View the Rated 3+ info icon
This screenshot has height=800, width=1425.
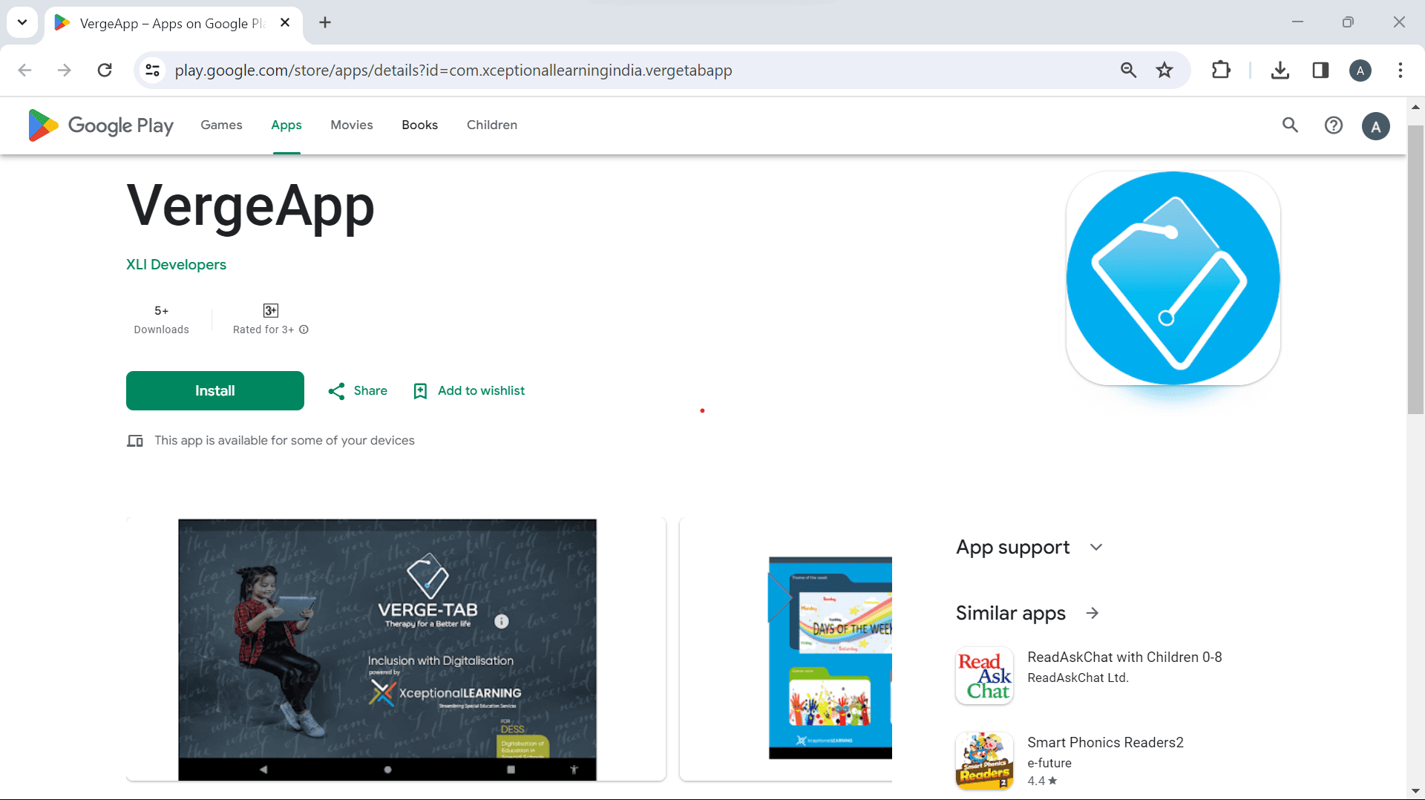304,329
